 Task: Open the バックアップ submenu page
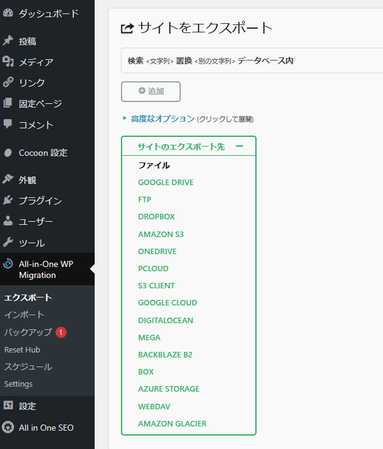pyautogui.click(x=28, y=332)
